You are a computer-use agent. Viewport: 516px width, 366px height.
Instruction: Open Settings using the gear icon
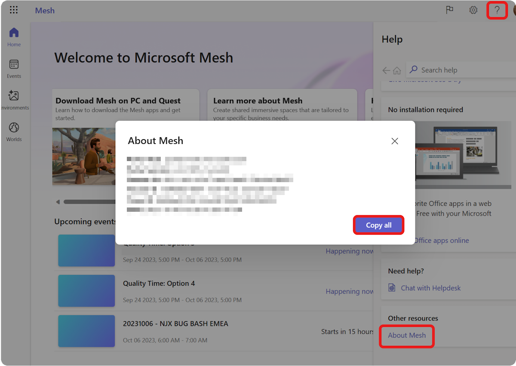coord(473,10)
